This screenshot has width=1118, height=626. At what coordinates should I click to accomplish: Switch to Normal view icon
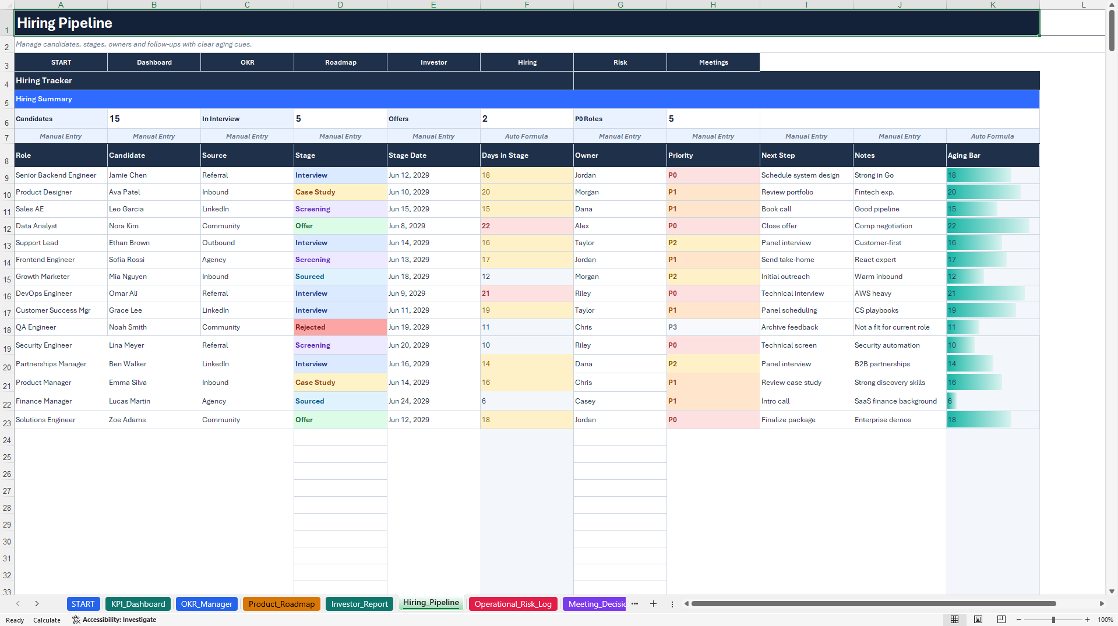coord(954,620)
